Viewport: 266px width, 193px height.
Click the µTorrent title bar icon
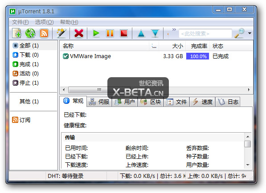pyautogui.click(x=12, y=11)
